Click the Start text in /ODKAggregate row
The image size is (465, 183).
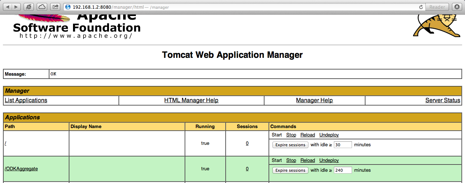277,160
